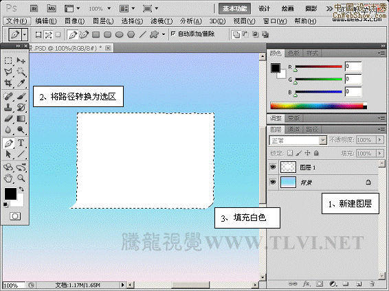Open Mini Bridge with the Mb icon
Image resolution: width=389 pixels, height=291 pixels.
coord(52,9)
